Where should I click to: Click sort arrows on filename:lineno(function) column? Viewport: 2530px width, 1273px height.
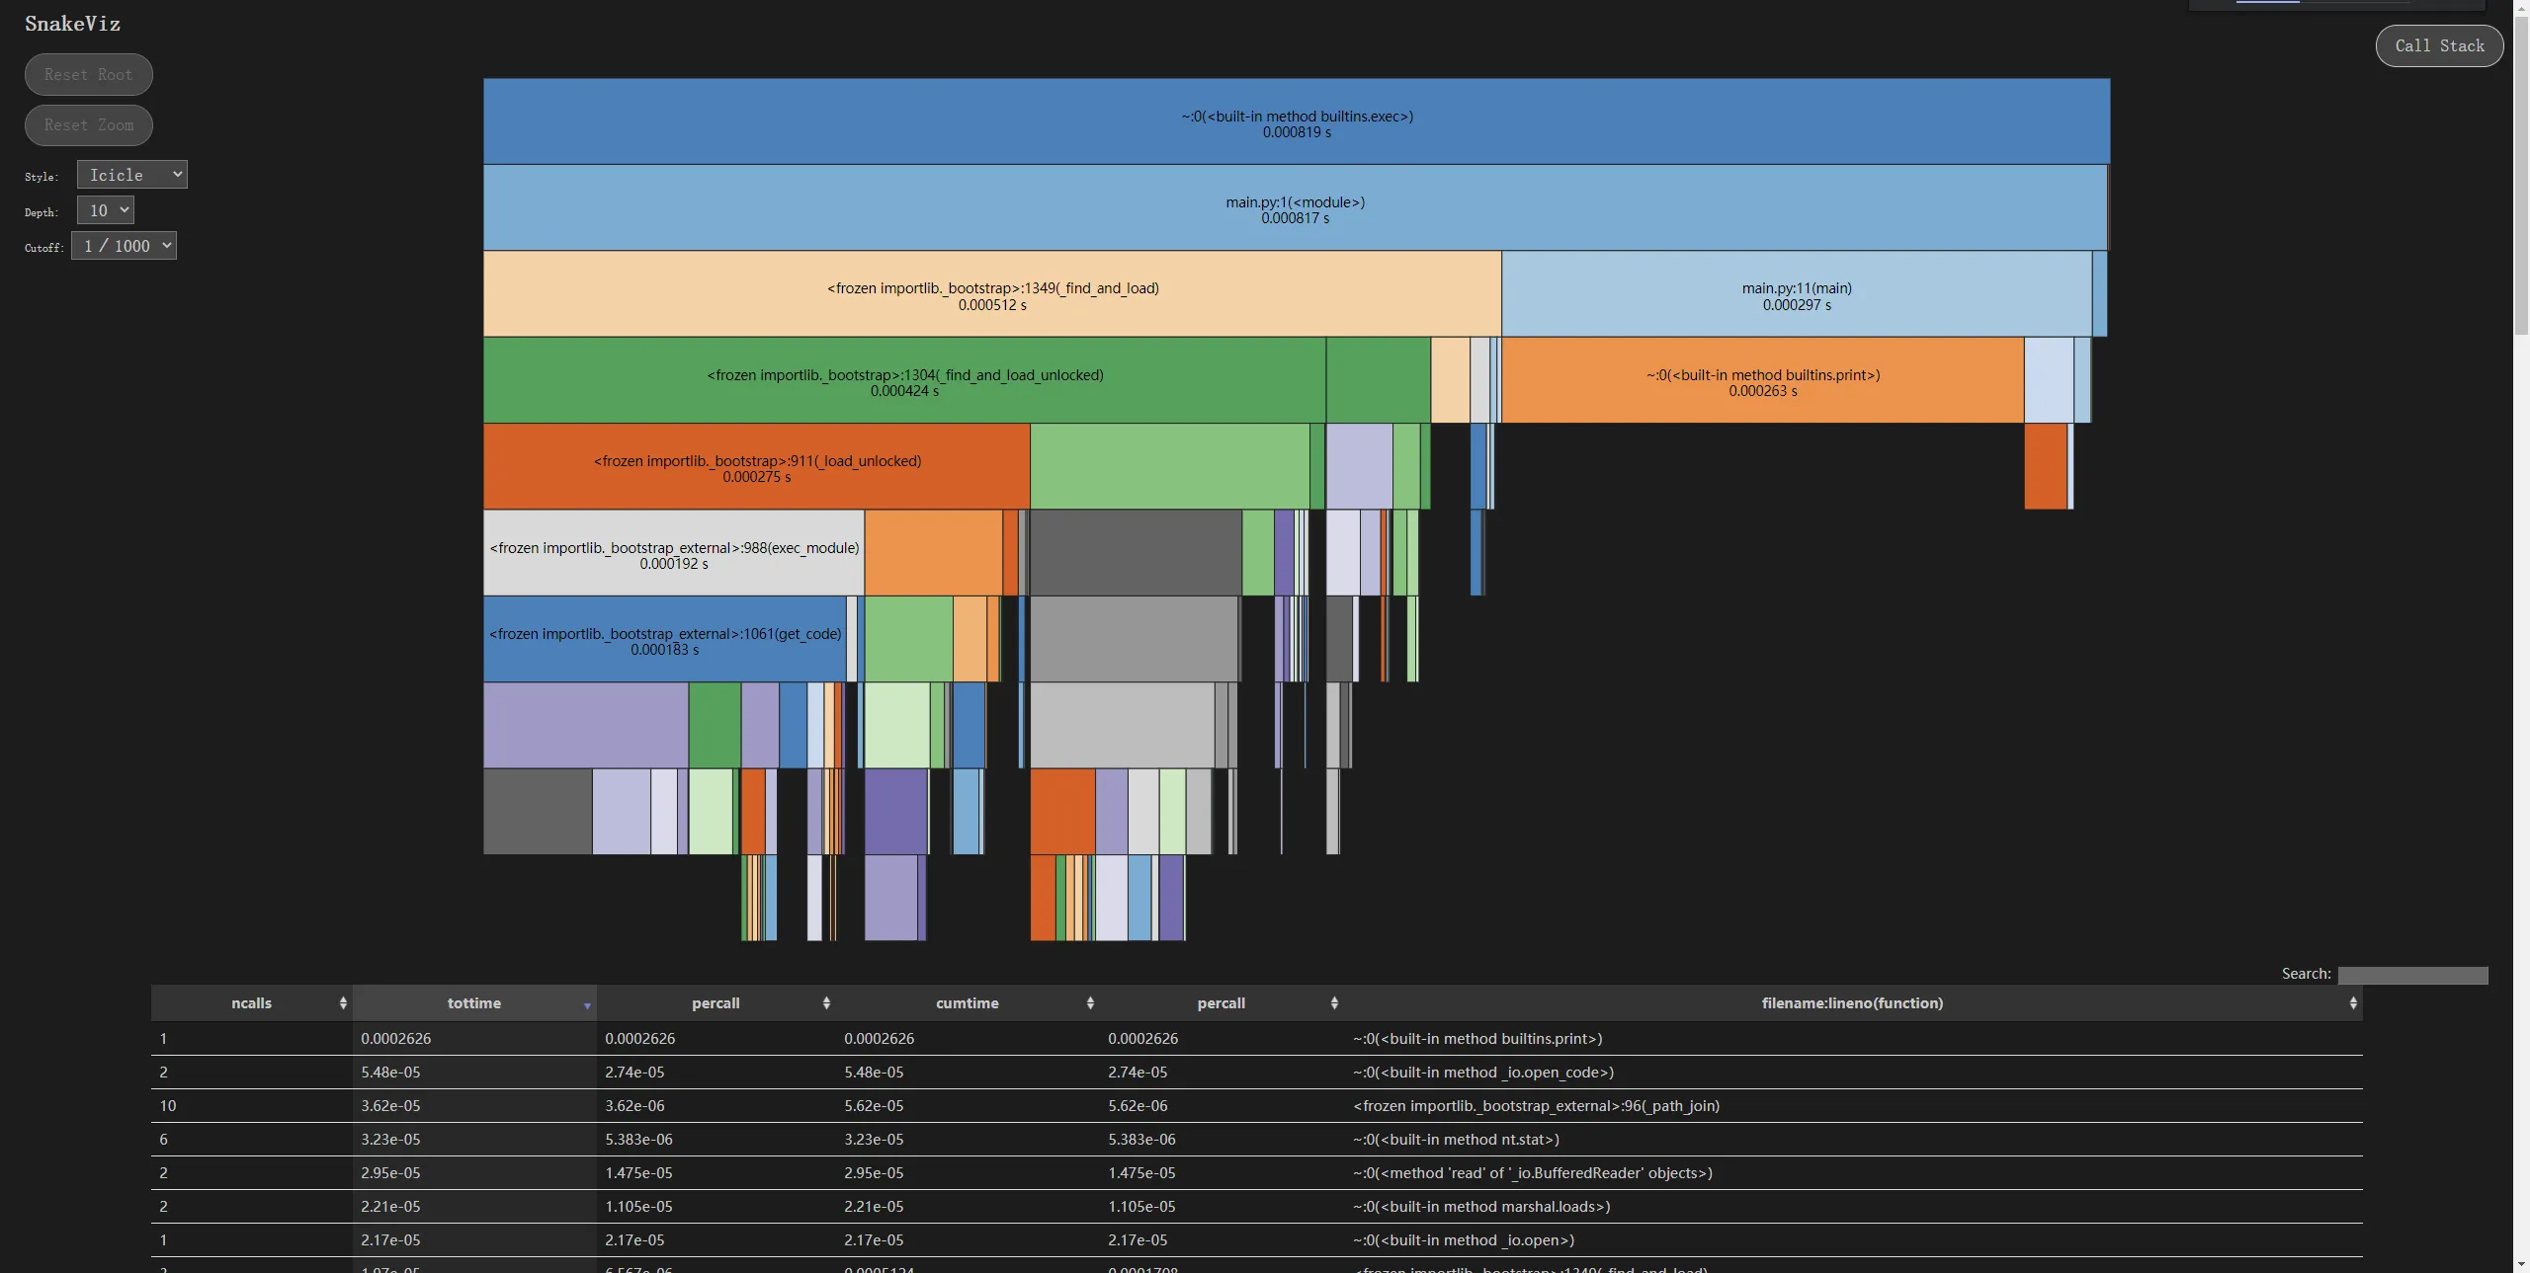point(2353,1002)
